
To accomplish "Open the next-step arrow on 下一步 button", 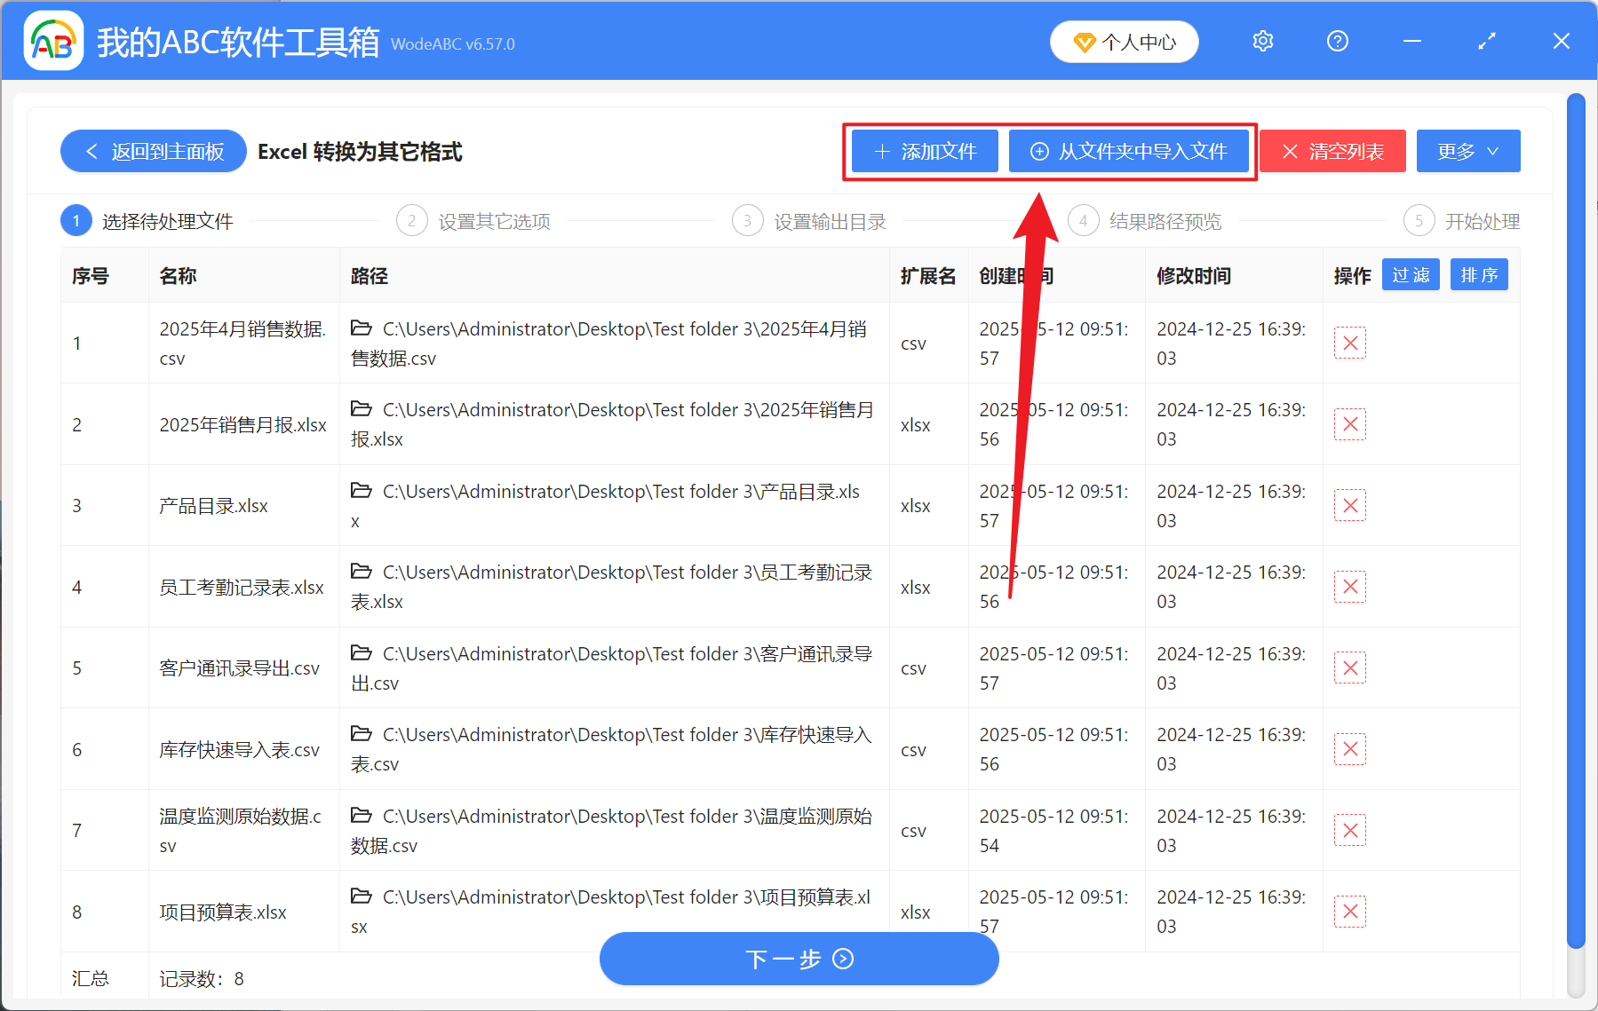I will (x=841, y=959).
